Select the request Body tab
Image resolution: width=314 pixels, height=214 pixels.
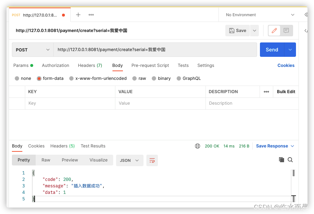coord(118,65)
